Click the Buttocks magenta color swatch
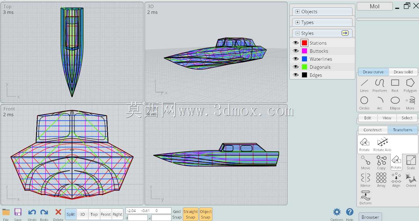 click(304, 51)
